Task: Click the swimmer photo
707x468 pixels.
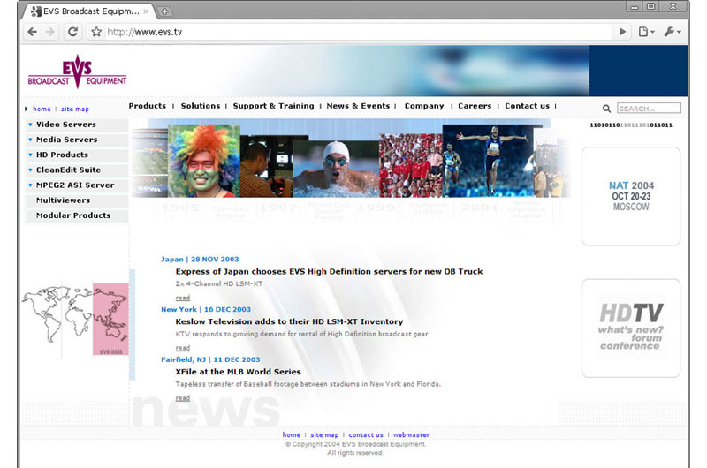Action: click(x=336, y=169)
